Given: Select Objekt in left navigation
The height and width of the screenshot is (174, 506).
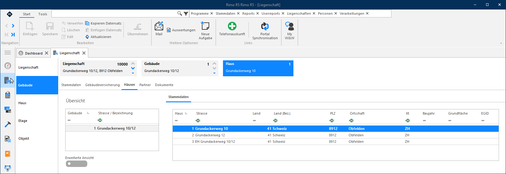Looking at the screenshot, I should click(37, 138).
